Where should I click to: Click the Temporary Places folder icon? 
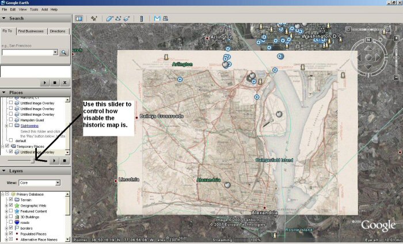click(x=13, y=146)
